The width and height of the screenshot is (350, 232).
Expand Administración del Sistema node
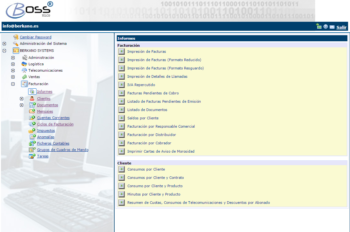click(4, 44)
